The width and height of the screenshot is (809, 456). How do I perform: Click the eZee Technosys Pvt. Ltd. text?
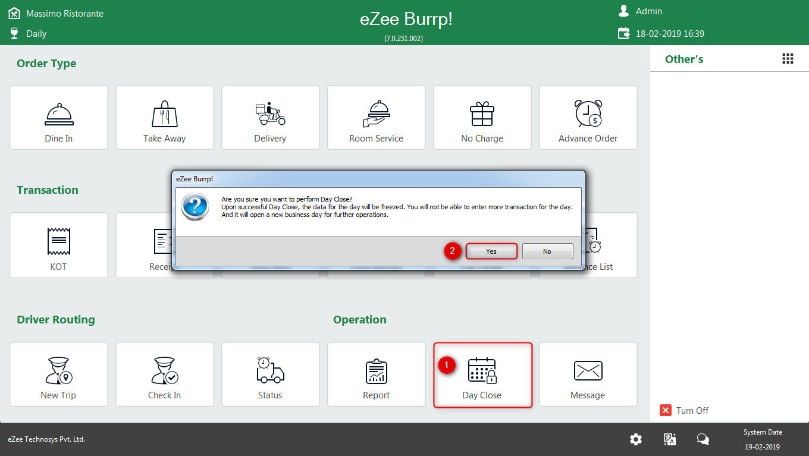point(46,439)
